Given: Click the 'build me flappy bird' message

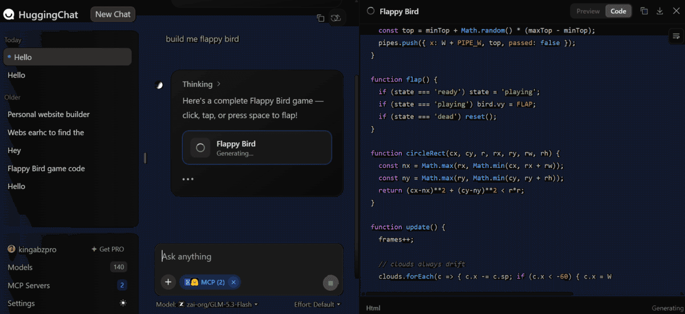Looking at the screenshot, I should point(202,39).
